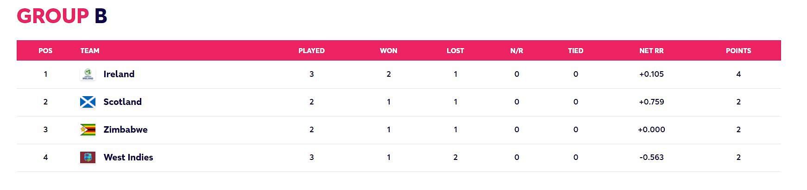Click the TEAM column header

pos(90,51)
